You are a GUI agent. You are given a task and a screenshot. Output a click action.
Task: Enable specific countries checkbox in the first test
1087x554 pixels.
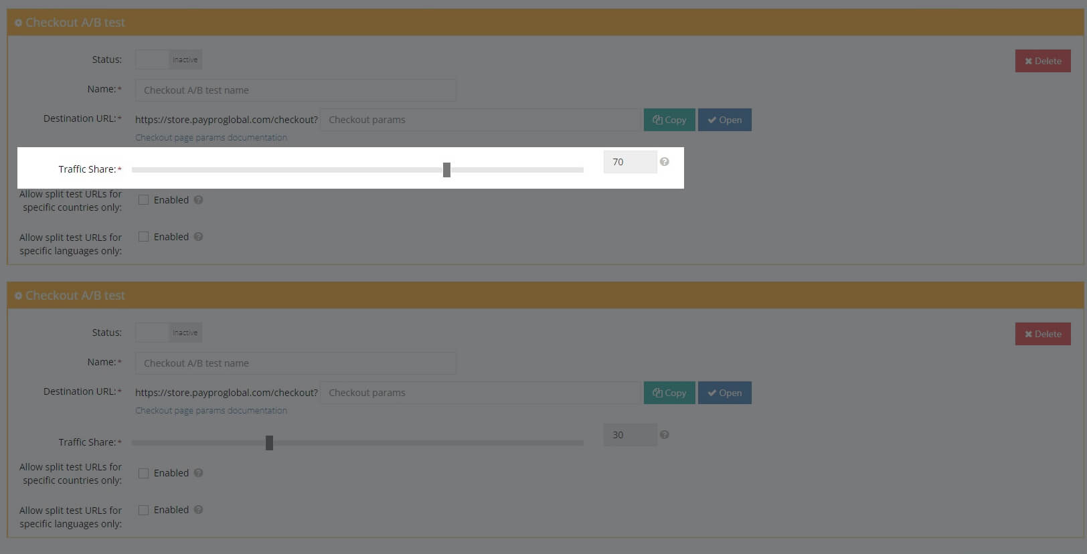pyautogui.click(x=143, y=200)
